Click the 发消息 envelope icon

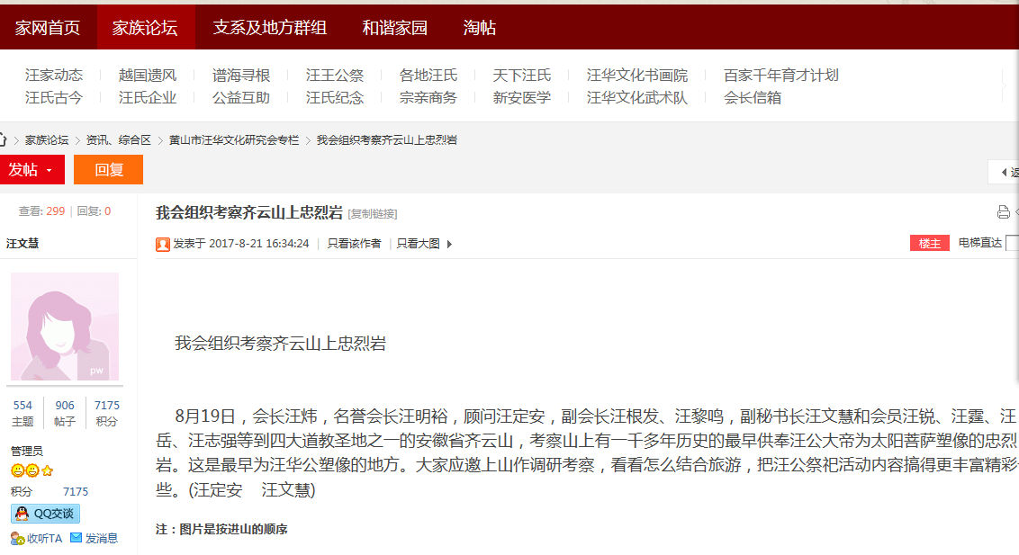coord(77,538)
